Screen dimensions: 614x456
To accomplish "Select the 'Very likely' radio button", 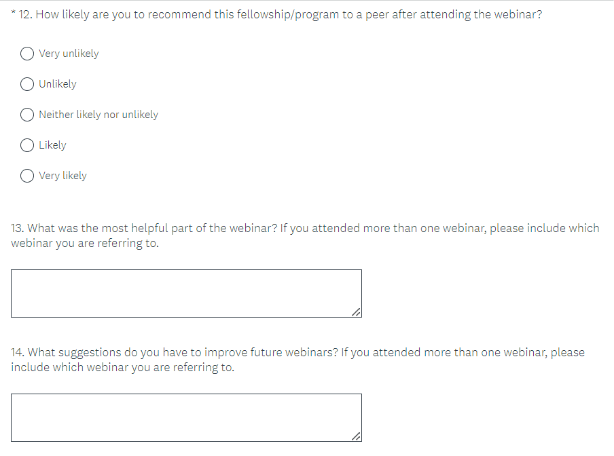I will click(x=28, y=176).
